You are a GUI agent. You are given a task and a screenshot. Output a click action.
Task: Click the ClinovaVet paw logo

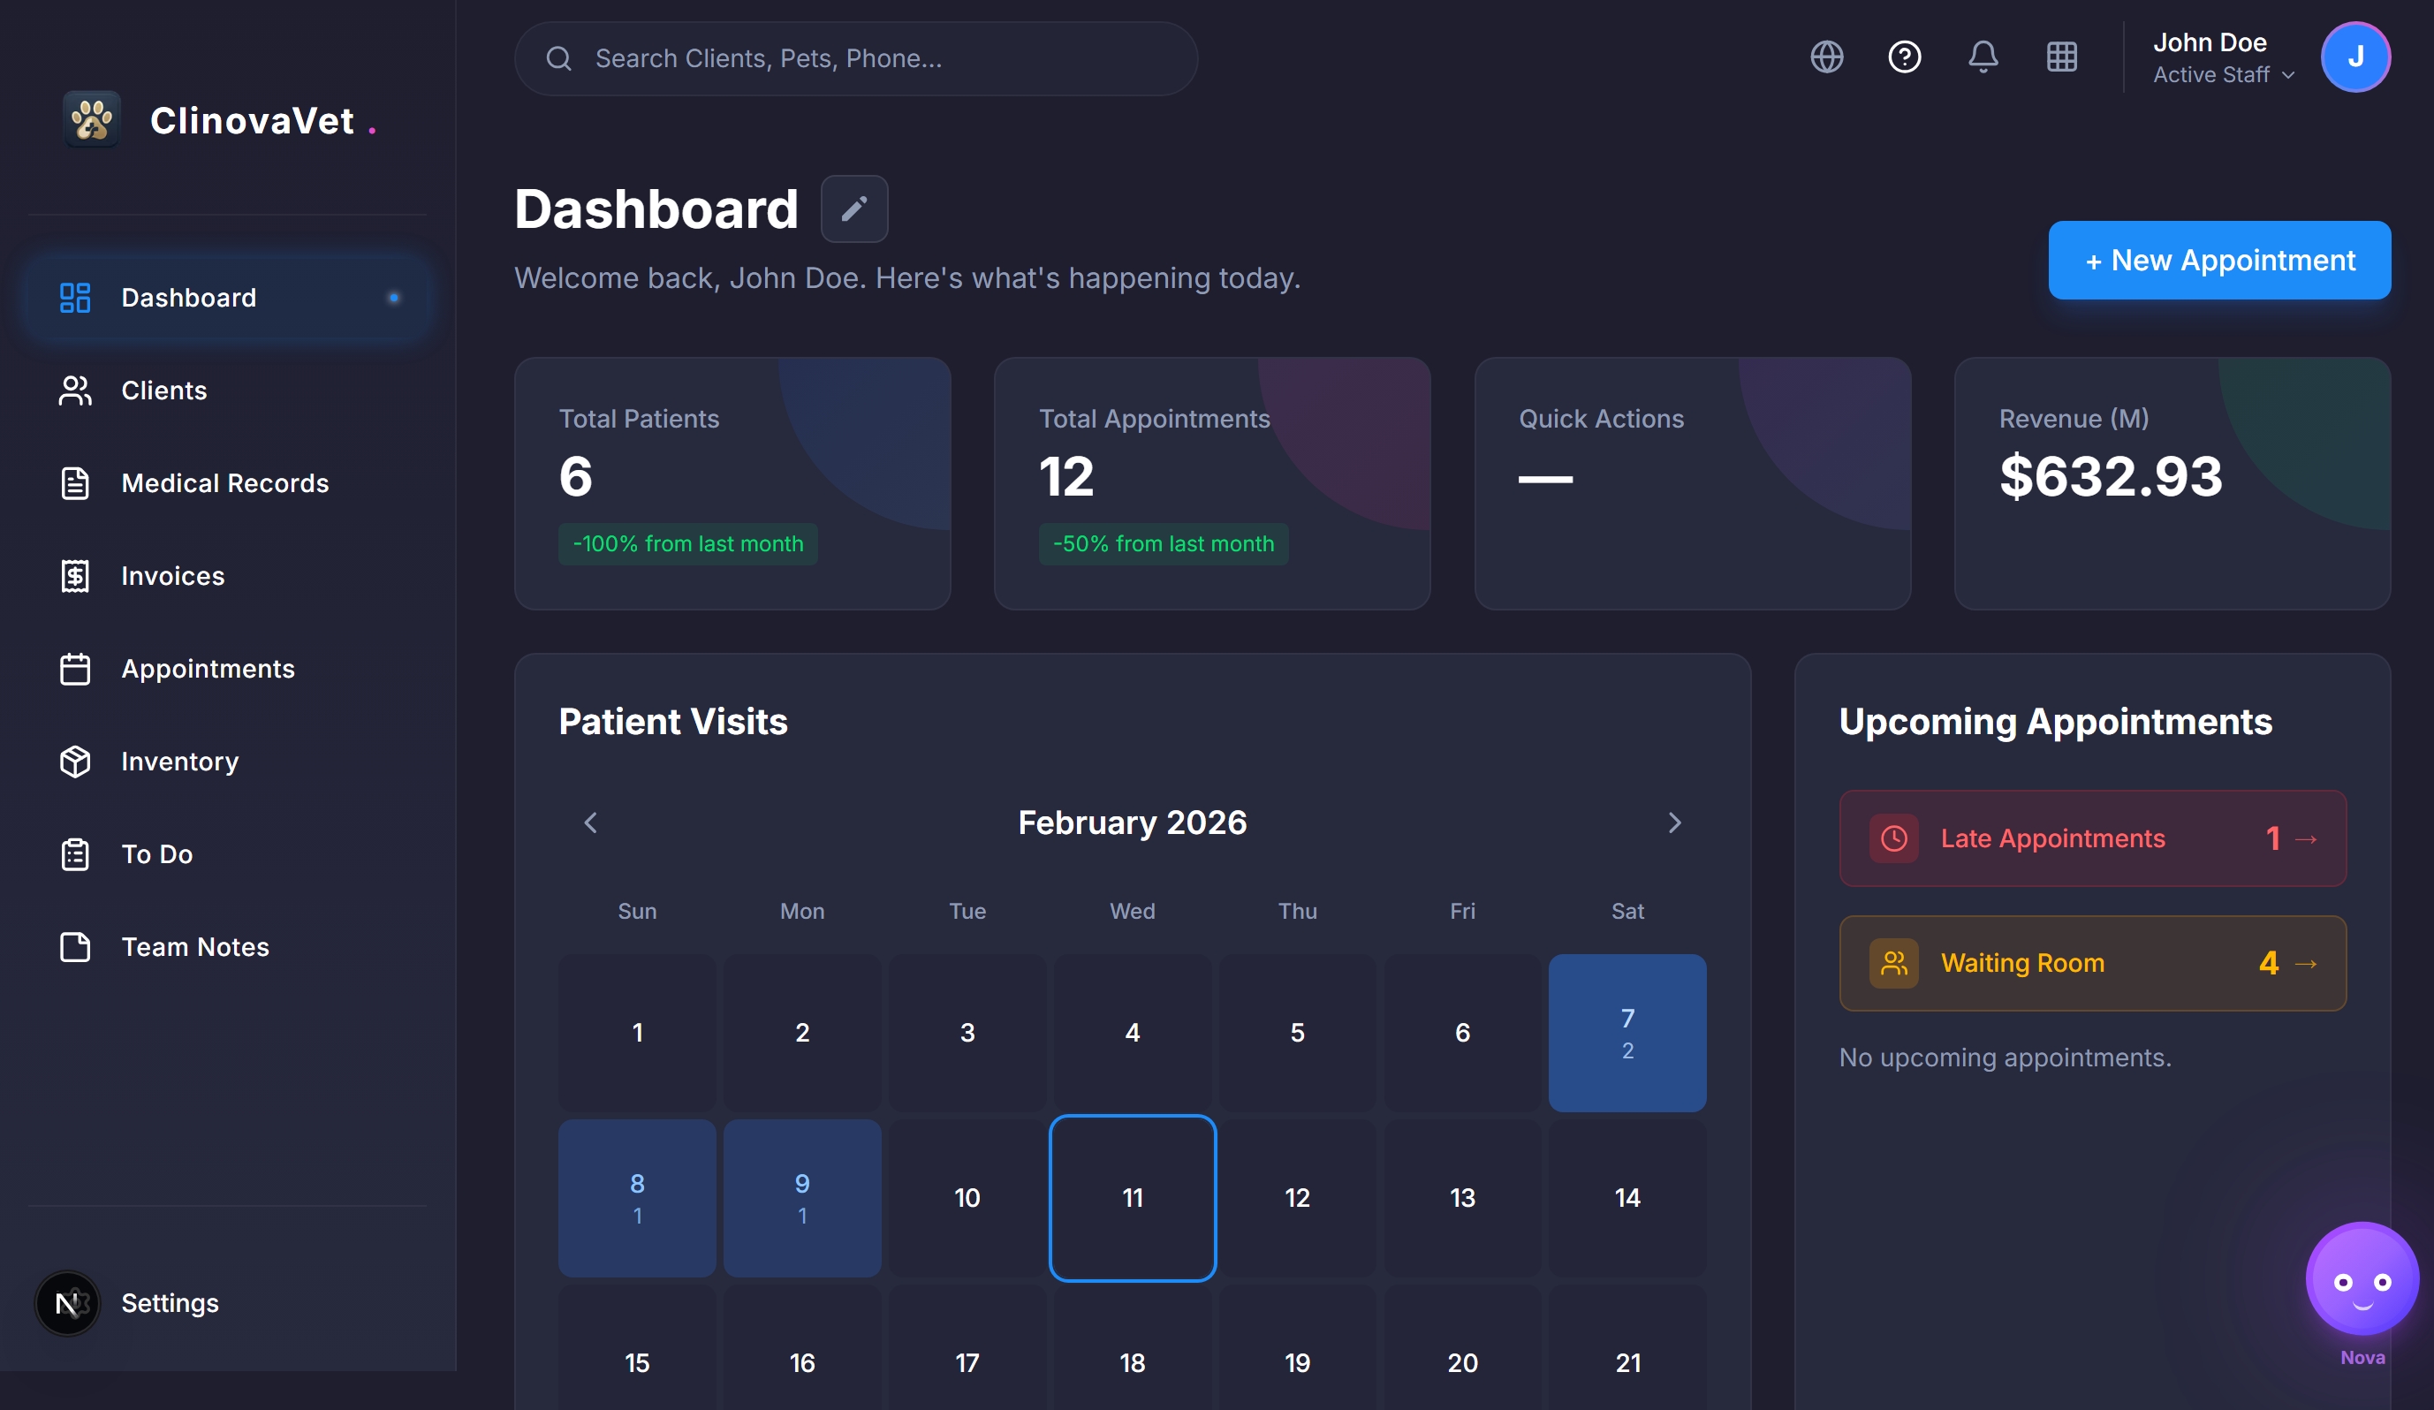91,118
